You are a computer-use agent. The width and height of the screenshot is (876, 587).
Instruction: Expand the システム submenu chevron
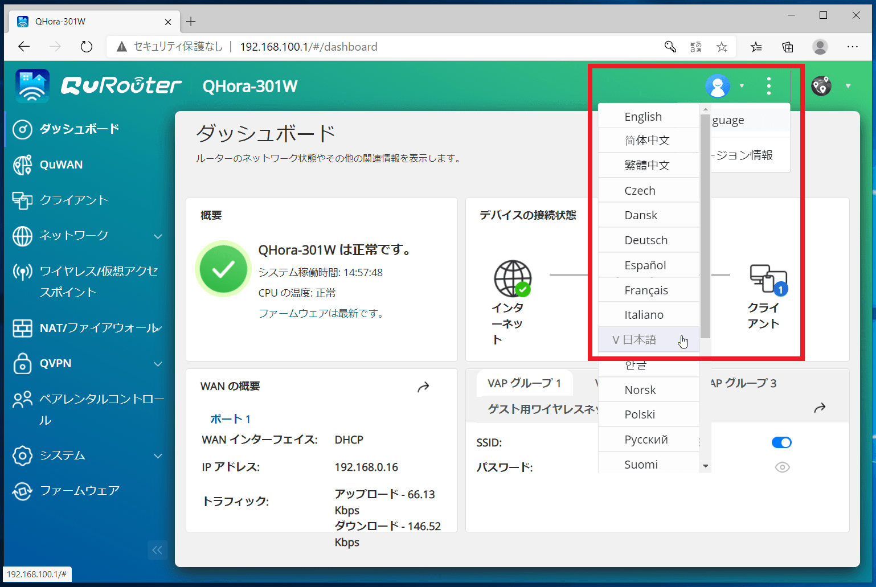pos(158,456)
